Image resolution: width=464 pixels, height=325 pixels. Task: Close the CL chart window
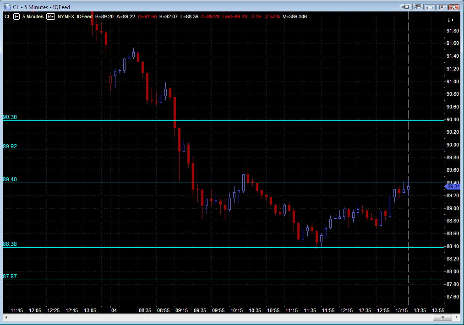tap(454, 7)
